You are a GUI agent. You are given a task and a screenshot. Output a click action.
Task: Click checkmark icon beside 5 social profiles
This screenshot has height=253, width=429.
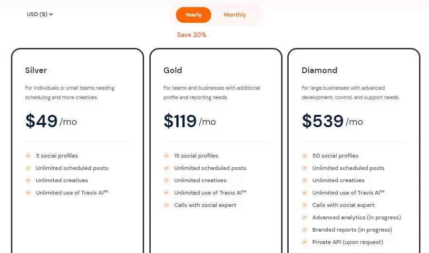click(28, 156)
